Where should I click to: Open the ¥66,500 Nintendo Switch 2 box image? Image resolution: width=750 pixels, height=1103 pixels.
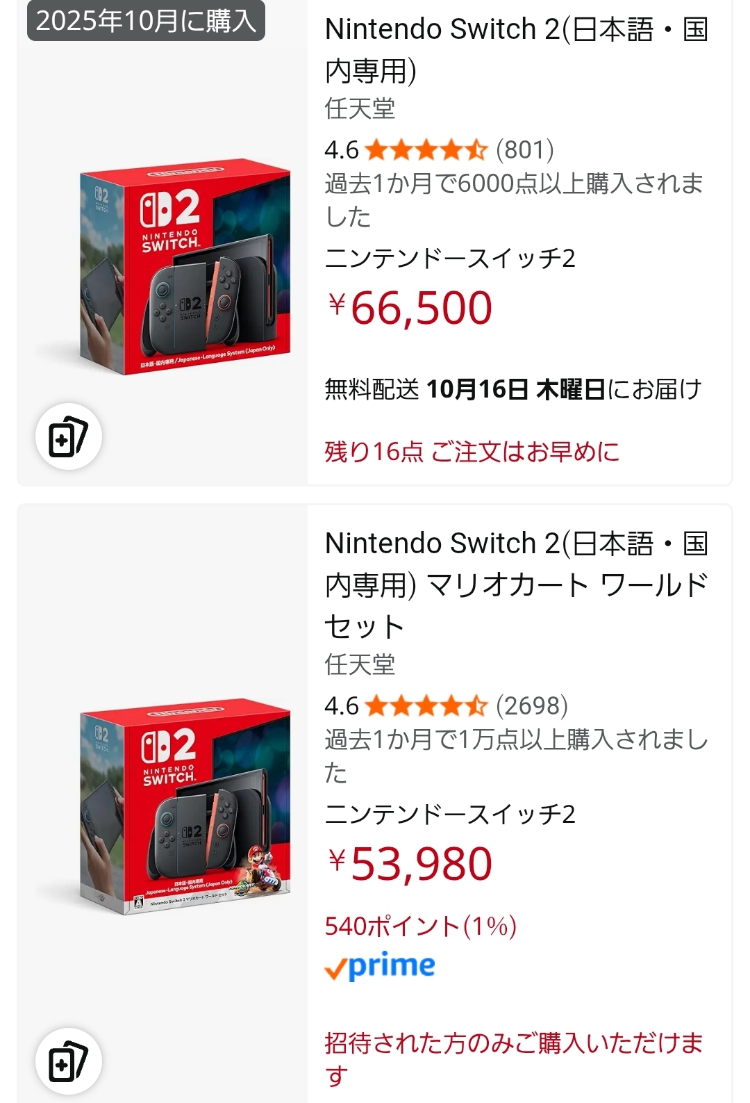185,268
